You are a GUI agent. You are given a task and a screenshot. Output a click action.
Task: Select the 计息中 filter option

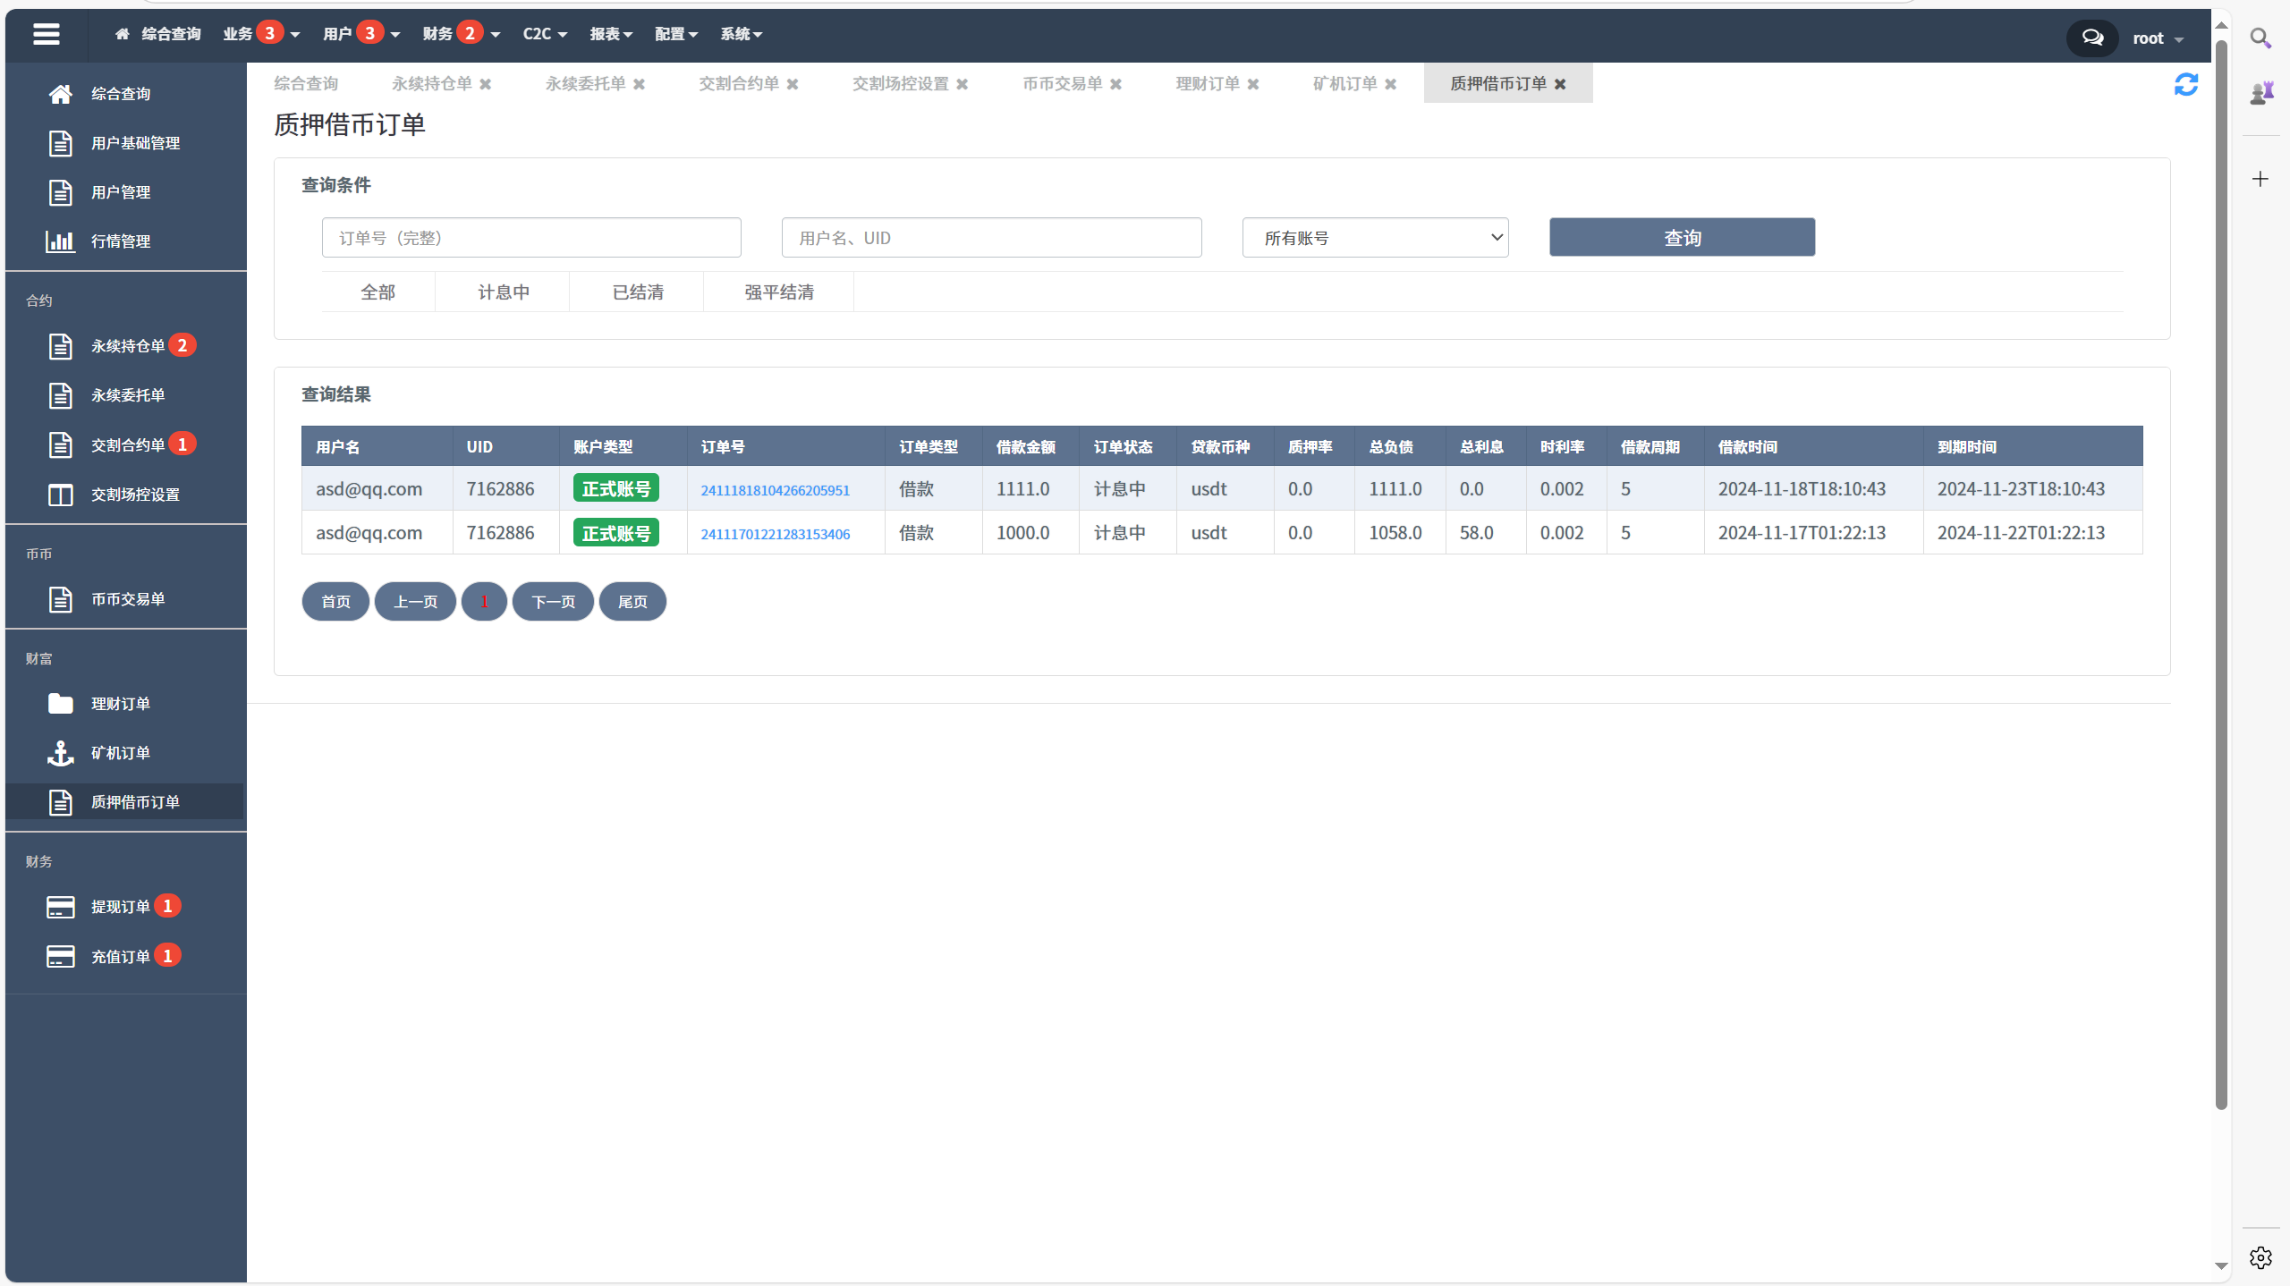point(502,292)
